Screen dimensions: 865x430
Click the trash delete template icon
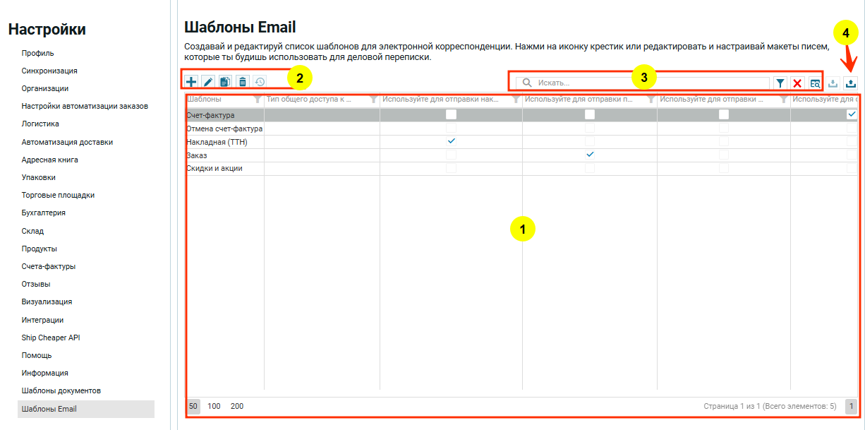pos(242,82)
